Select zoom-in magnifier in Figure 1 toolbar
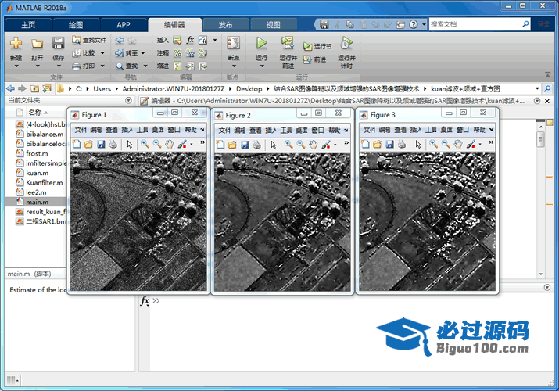The image size is (559, 391). 145,145
